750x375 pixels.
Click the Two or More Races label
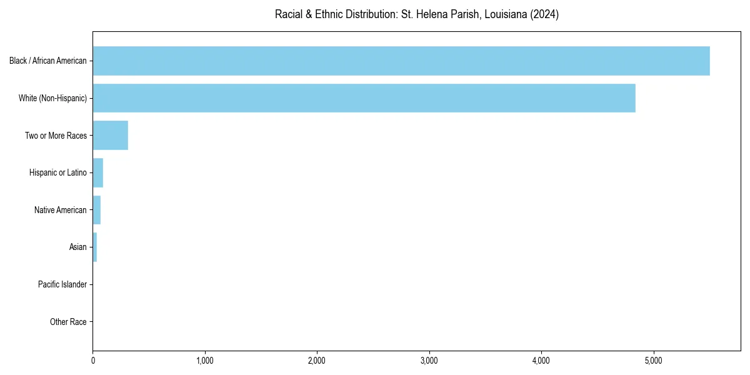tap(57, 135)
